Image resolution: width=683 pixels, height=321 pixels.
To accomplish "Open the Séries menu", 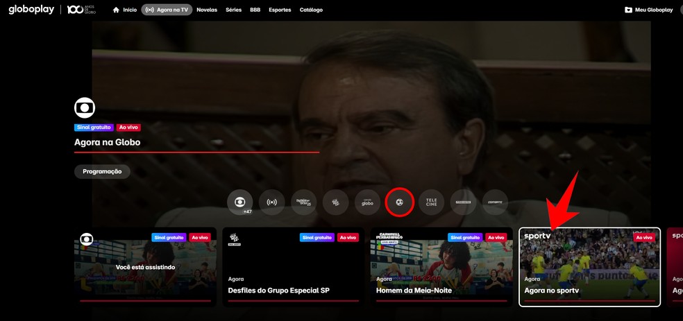I will [x=233, y=10].
